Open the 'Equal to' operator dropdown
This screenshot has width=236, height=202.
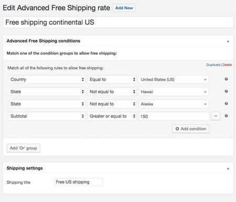tap(112, 79)
